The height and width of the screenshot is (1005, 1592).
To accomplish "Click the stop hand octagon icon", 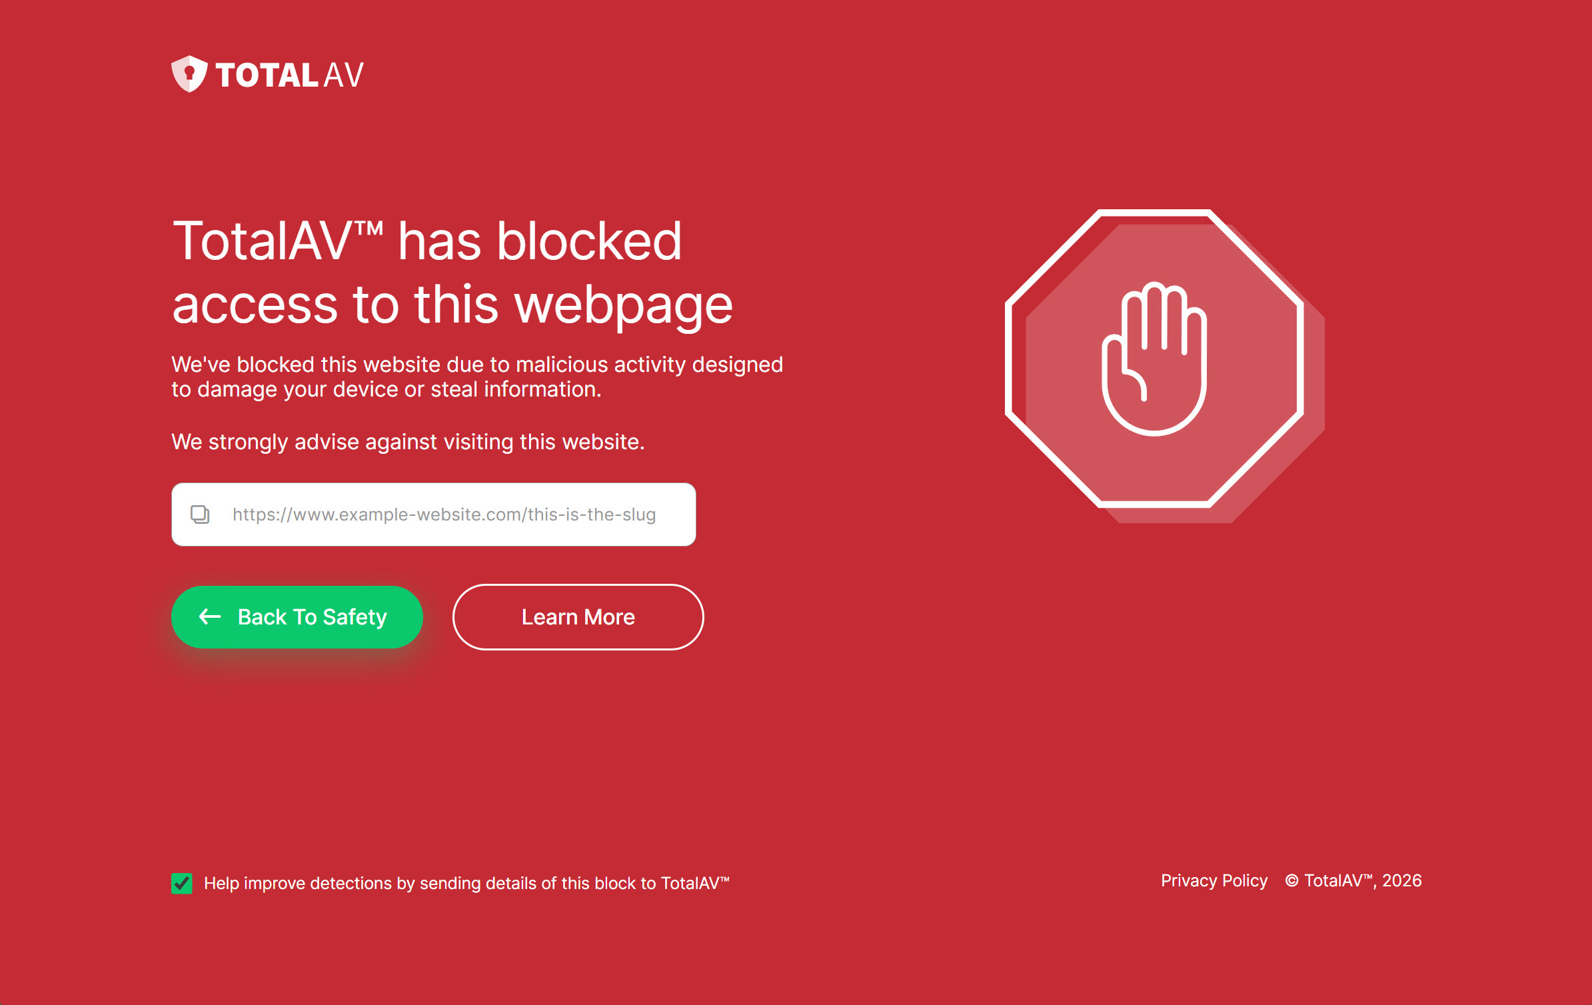I will tap(1164, 366).
